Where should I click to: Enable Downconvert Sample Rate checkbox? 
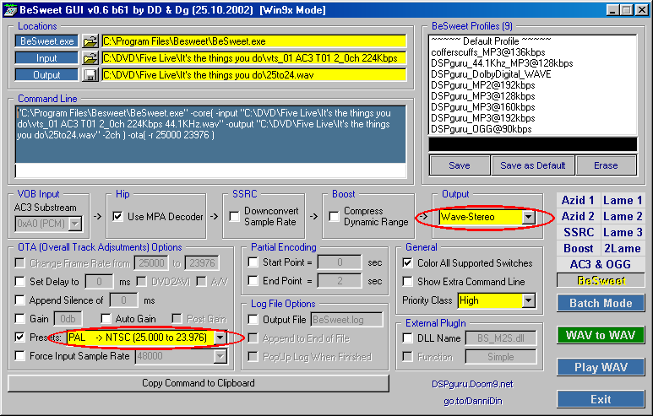235,216
